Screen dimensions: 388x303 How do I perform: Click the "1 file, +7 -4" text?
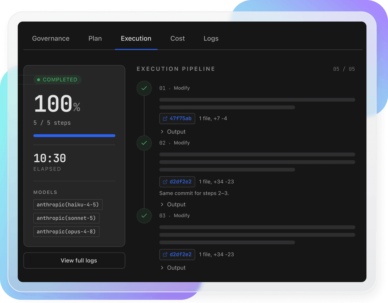(x=213, y=119)
